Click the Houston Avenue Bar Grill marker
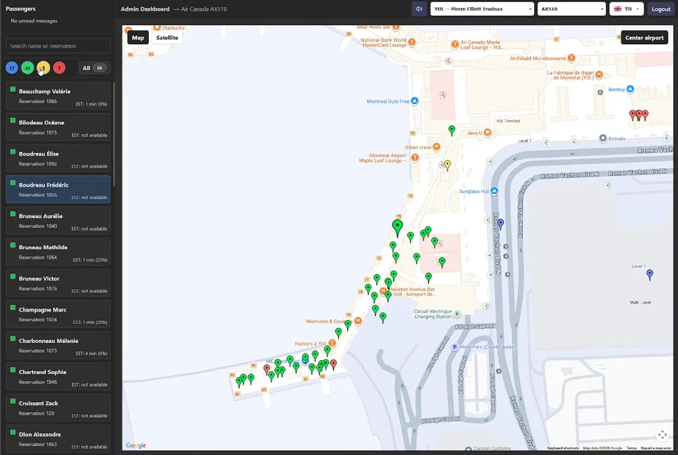Viewport: 678px width, 455px height. (383, 291)
